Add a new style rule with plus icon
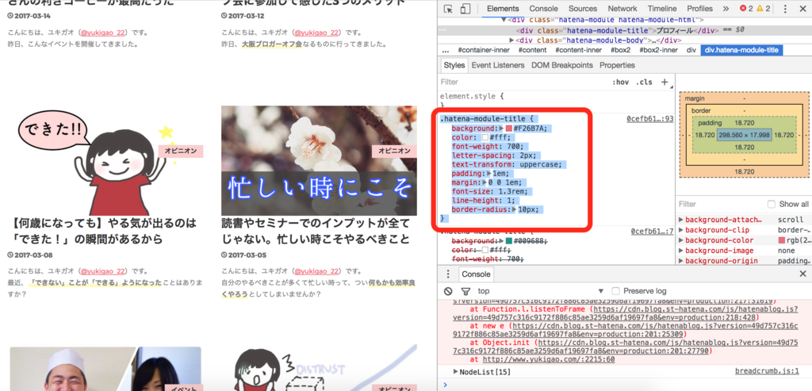Viewport: 812px width, 391px height. pos(665,82)
